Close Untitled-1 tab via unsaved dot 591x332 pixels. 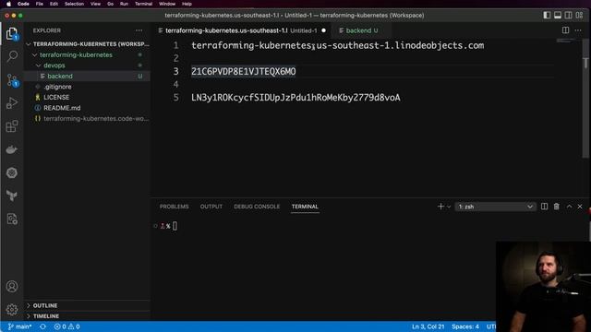click(323, 30)
